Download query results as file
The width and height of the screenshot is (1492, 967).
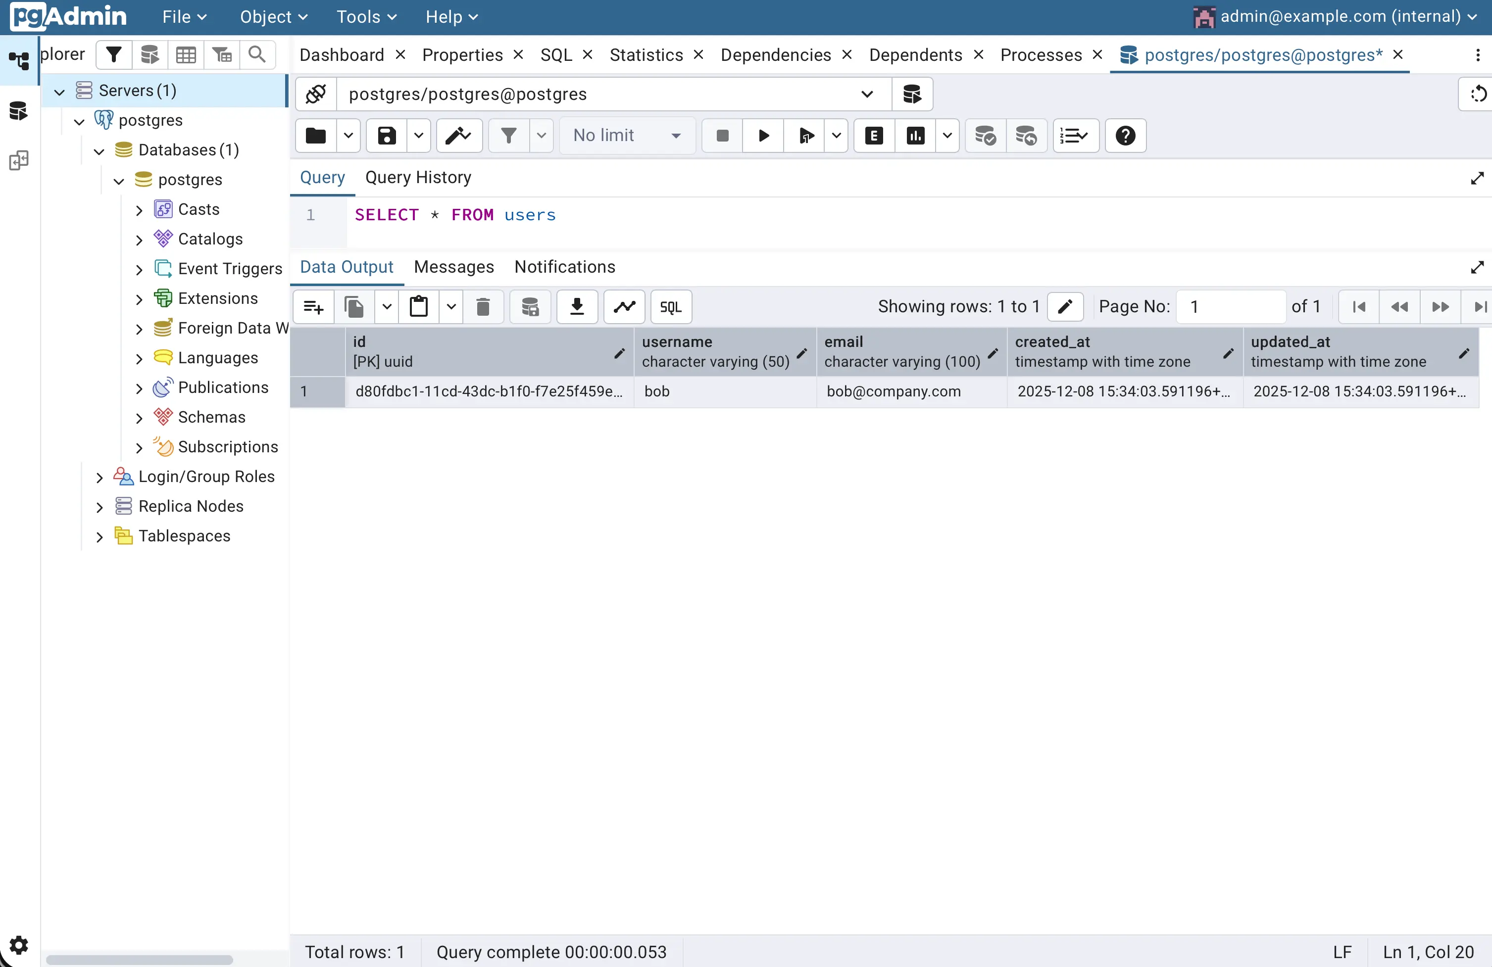577,306
